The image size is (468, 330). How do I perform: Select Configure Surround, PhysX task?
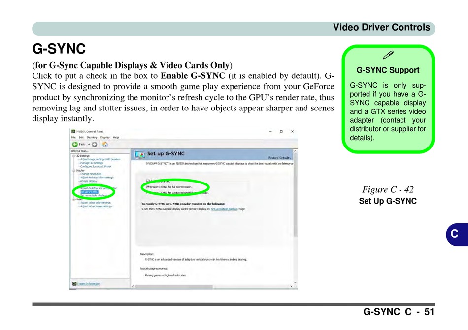pyautogui.click(x=96, y=167)
